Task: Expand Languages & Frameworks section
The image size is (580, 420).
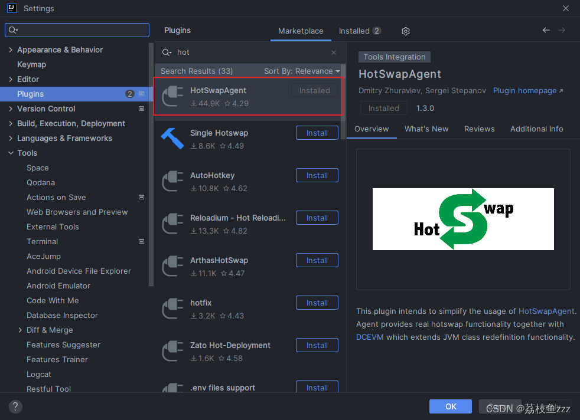Action: 11,138
